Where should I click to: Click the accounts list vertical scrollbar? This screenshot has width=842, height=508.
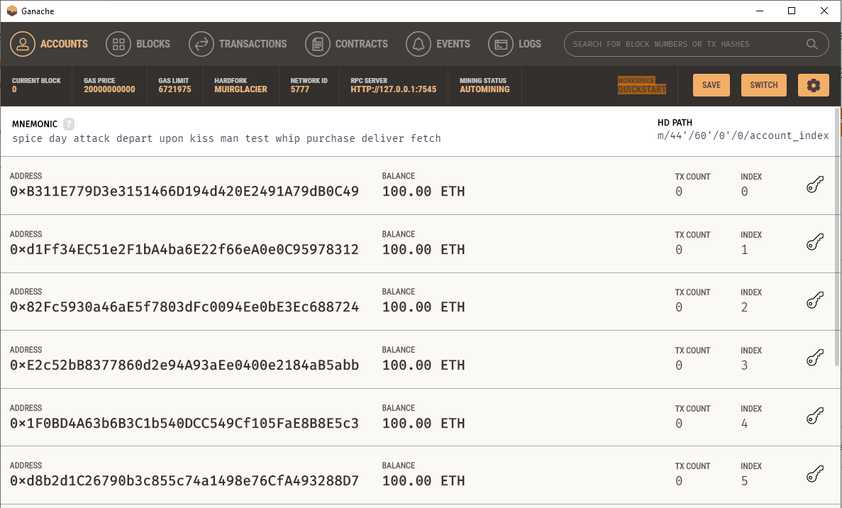pyautogui.click(x=837, y=236)
